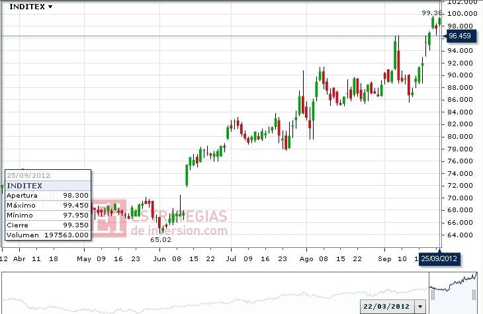The height and width of the screenshot is (314, 483).
Task: Click the 100.000 price axis label
Action: 462,13
